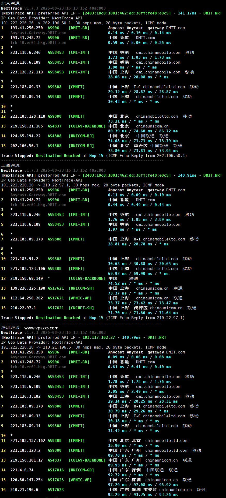The width and height of the screenshot is (226, 498).
Task: Click the [UNICOM-SH] network tag
Action: pos(81,288)
